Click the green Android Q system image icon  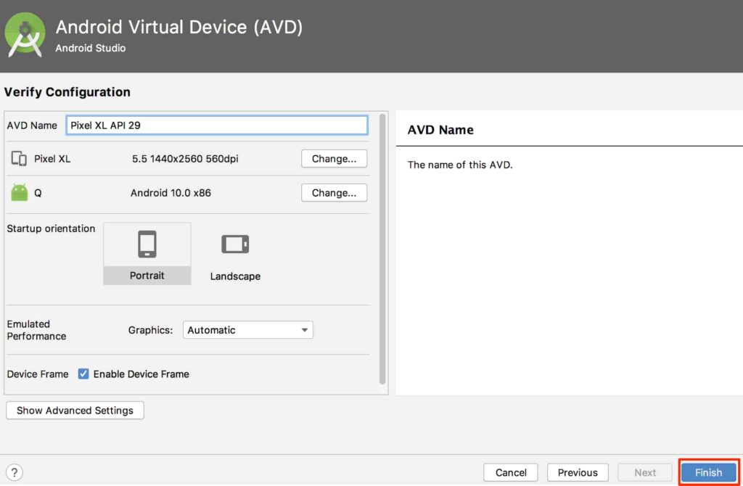(x=20, y=192)
